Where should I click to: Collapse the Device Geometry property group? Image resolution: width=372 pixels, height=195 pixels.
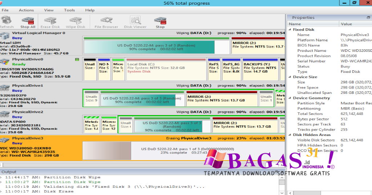tap(290, 98)
